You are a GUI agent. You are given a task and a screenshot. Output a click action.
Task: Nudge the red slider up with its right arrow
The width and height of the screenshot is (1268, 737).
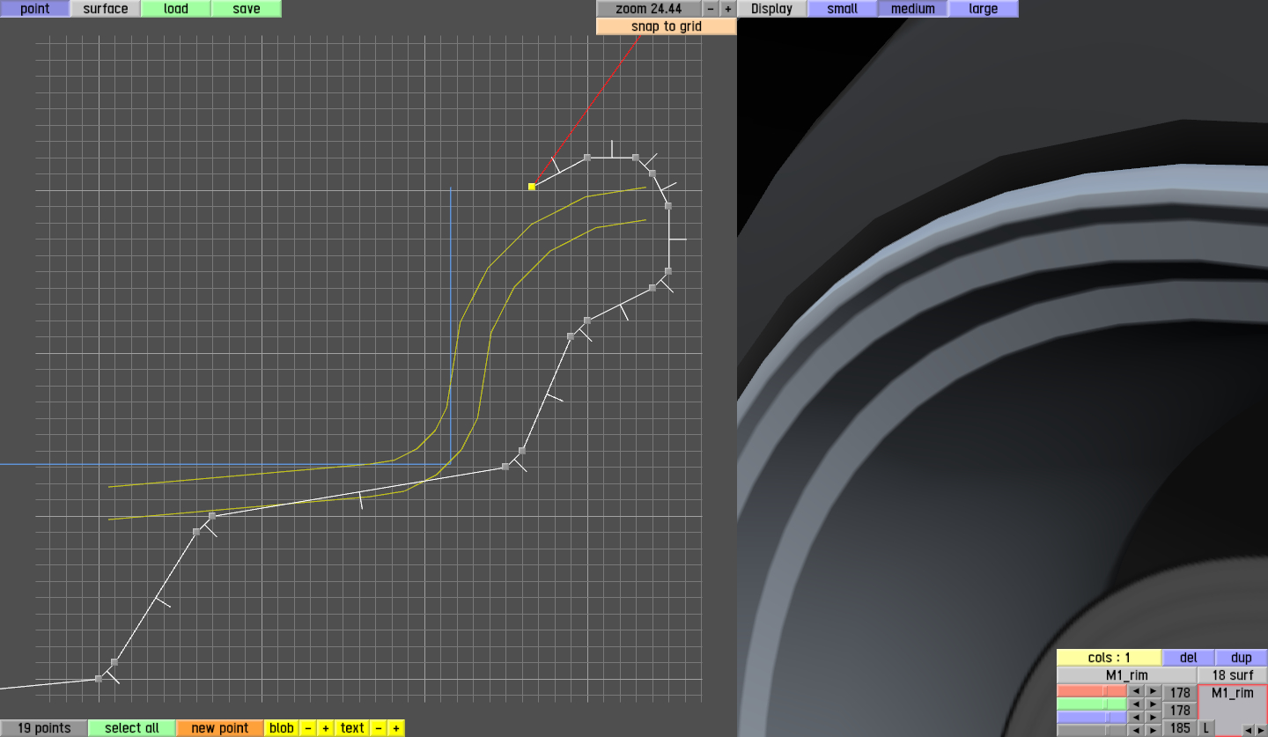point(1154,691)
